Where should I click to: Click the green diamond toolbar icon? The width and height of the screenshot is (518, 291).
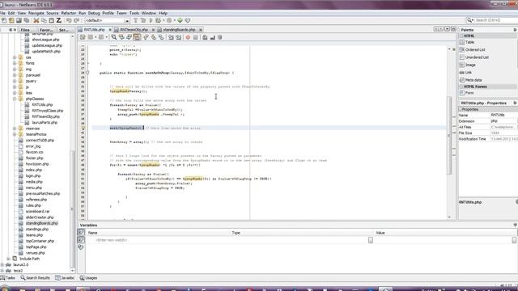pos(180,20)
